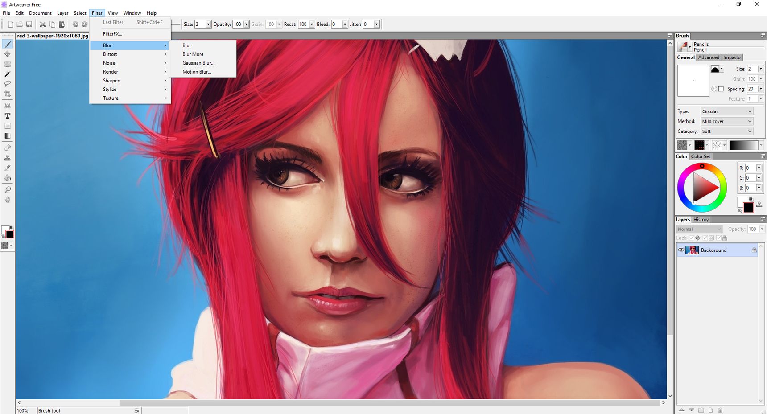The width and height of the screenshot is (767, 414).
Task: Open the toolbar Opacity dropdown arrow
Action: pyautogui.click(x=246, y=25)
